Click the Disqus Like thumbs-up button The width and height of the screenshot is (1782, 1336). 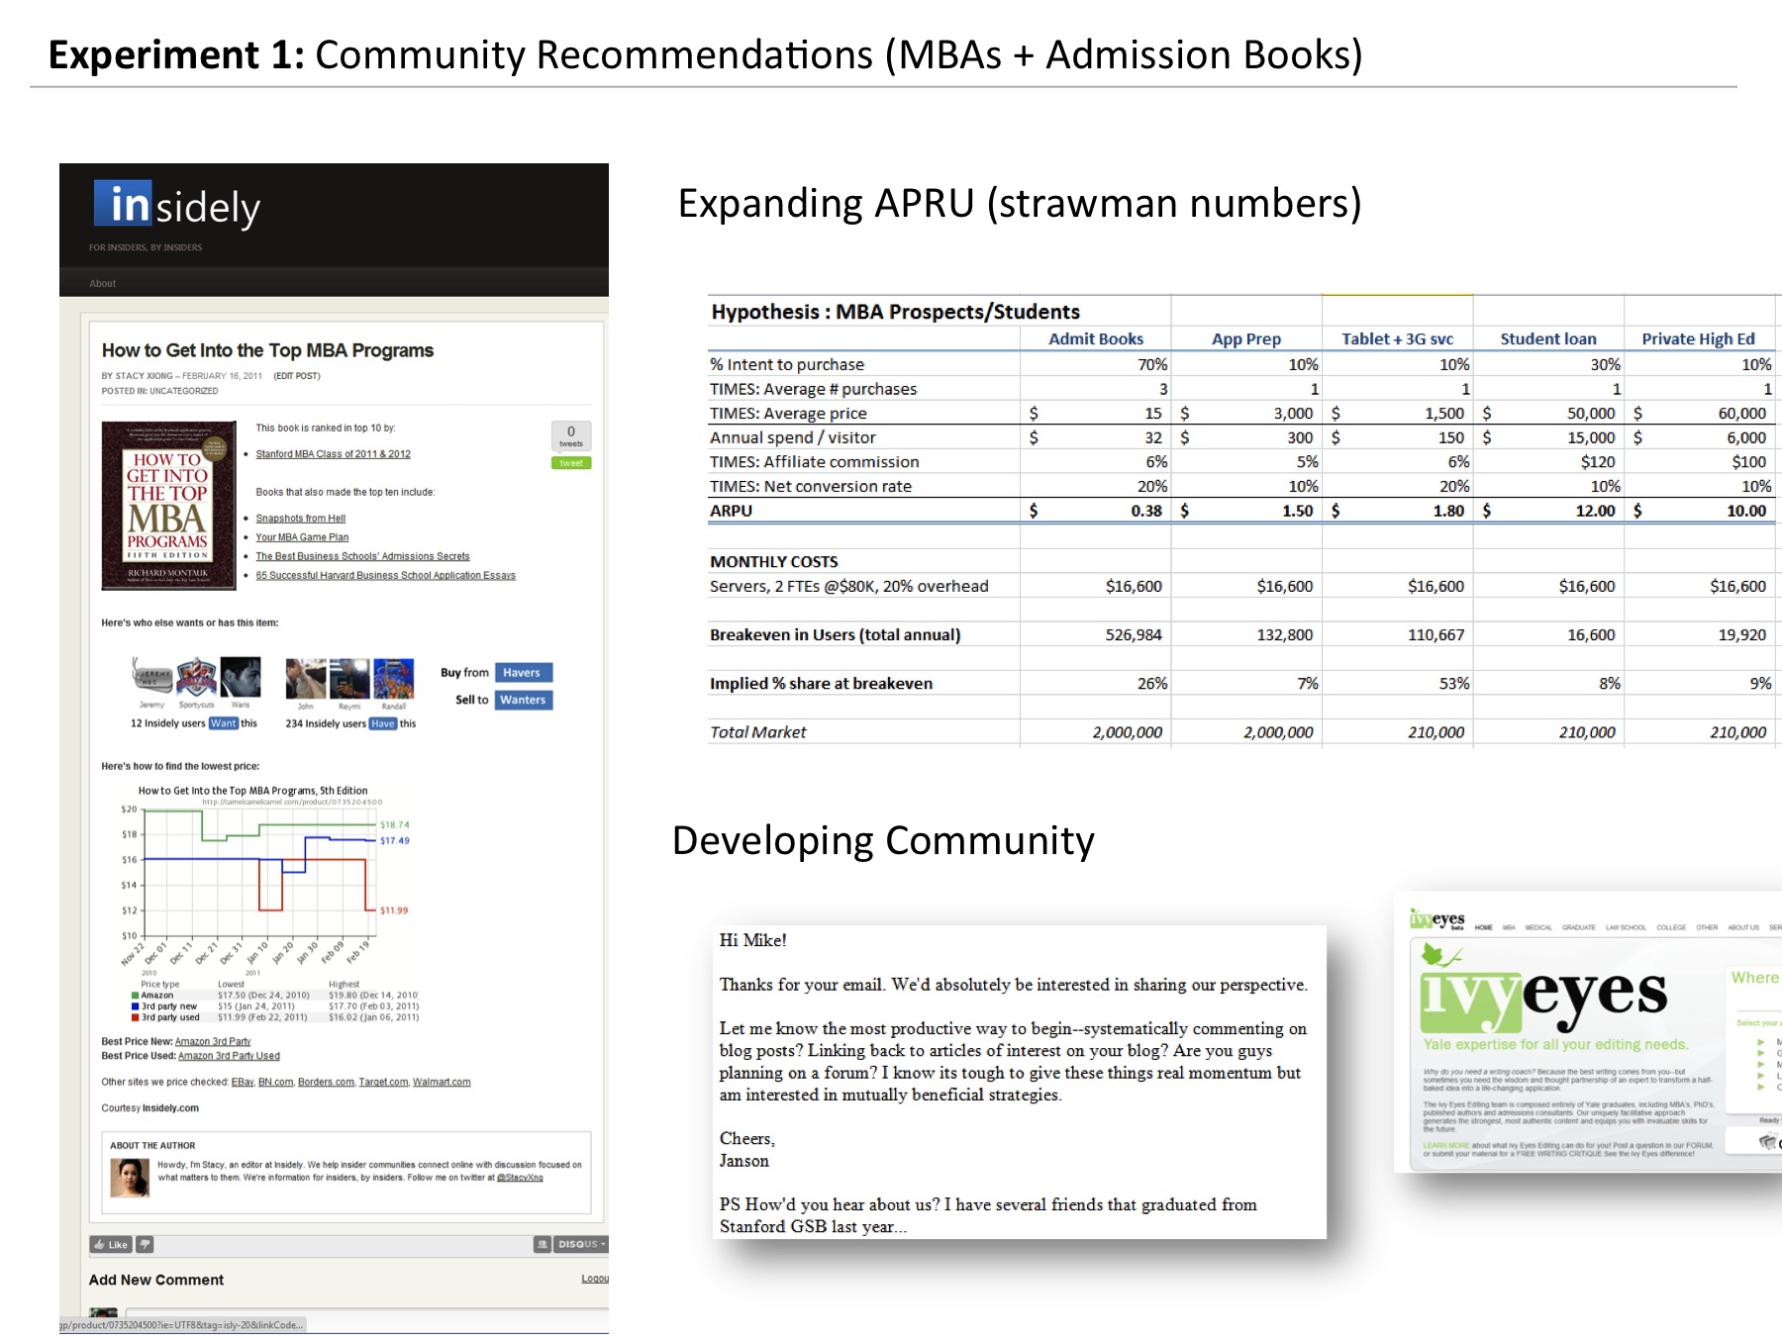(111, 1245)
